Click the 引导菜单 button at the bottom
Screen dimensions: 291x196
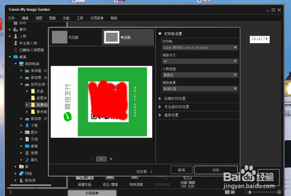(92, 193)
